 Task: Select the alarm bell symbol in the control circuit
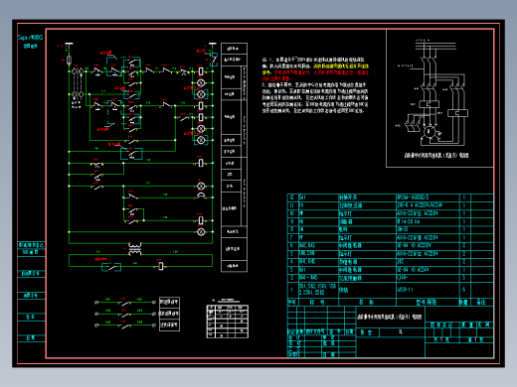201,195
